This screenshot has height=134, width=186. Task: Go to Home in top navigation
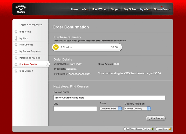(74, 9)
